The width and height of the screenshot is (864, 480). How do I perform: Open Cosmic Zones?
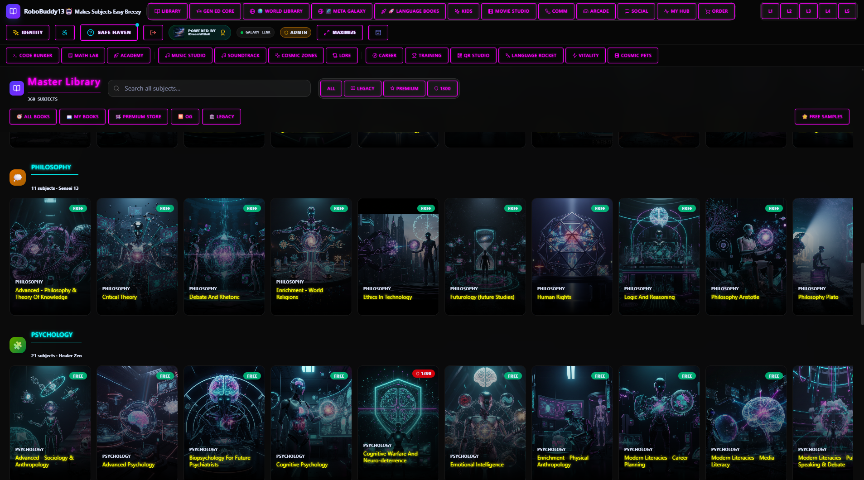296,56
